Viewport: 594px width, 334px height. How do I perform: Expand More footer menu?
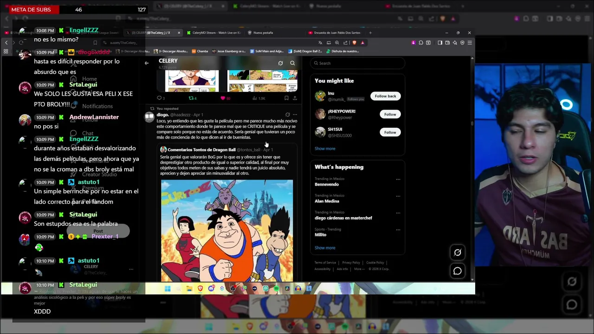359,269
